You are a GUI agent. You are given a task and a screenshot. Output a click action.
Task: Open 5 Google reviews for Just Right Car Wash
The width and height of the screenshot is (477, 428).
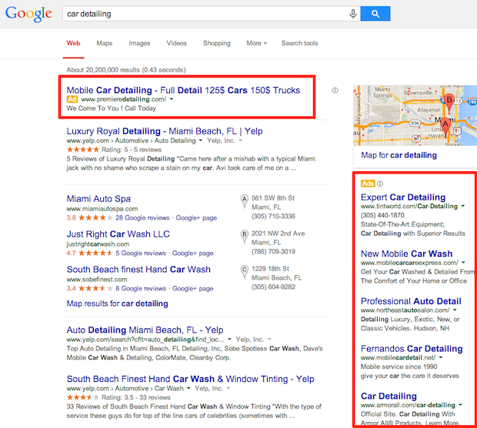click(x=141, y=253)
